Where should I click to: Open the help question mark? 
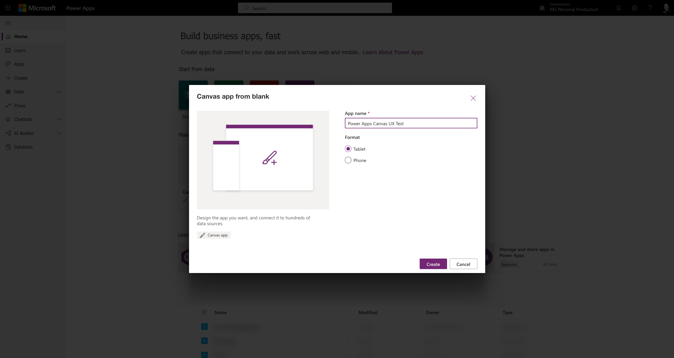coord(650,8)
